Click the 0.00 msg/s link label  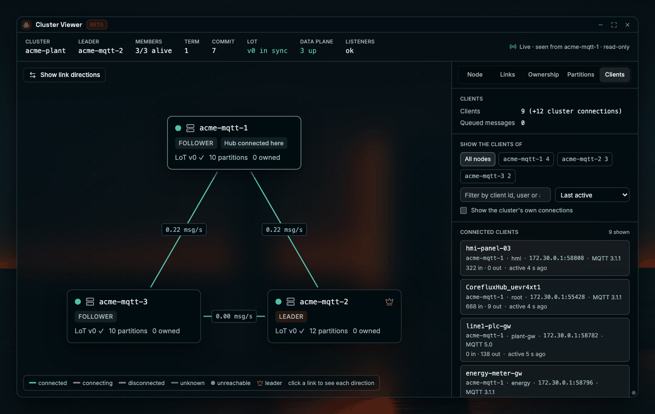click(x=234, y=316)
